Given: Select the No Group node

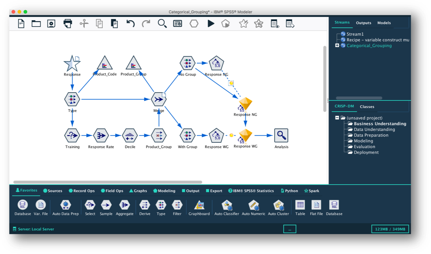Looking at the screenshot, I should tap(188, 63).
